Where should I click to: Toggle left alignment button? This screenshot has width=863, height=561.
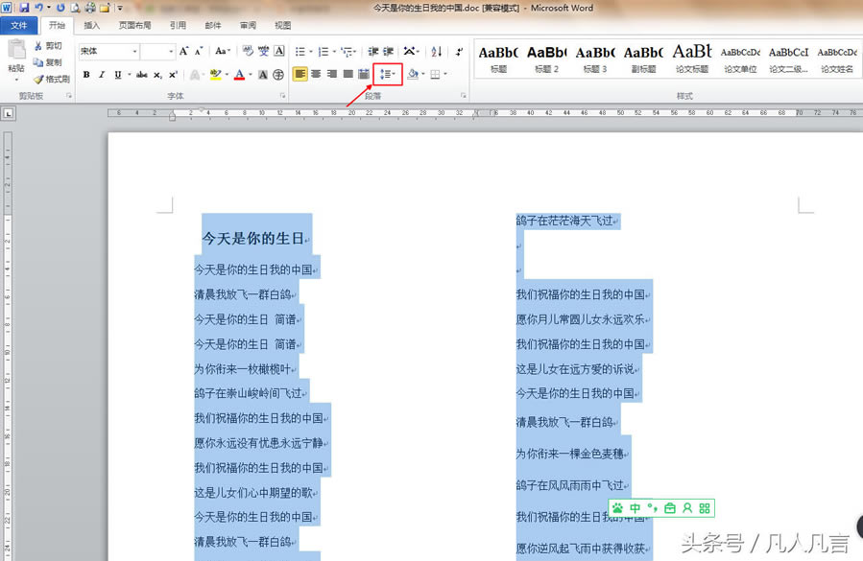coord(300,74)
